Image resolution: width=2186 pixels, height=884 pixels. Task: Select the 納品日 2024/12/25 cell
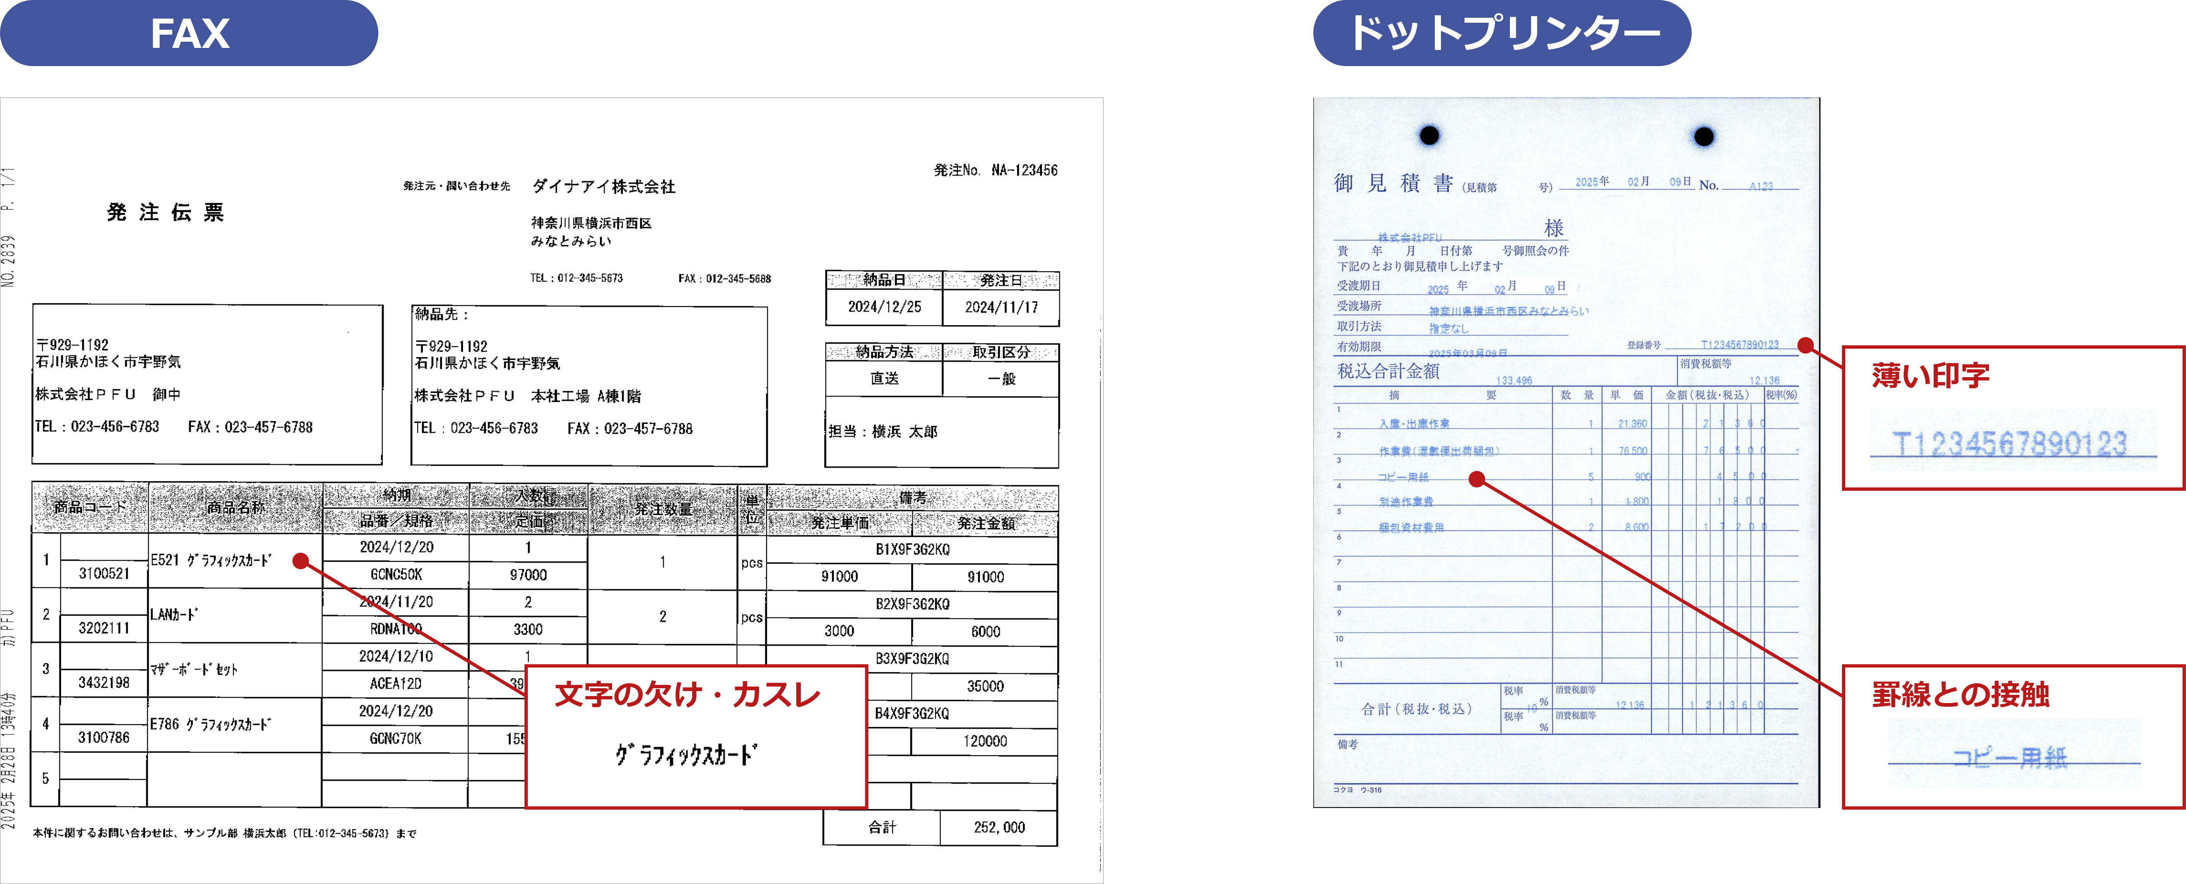tap(884, 307)
